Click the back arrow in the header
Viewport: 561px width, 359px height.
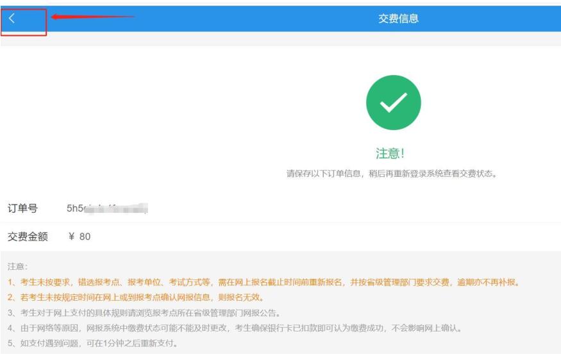tap(12, 18)
